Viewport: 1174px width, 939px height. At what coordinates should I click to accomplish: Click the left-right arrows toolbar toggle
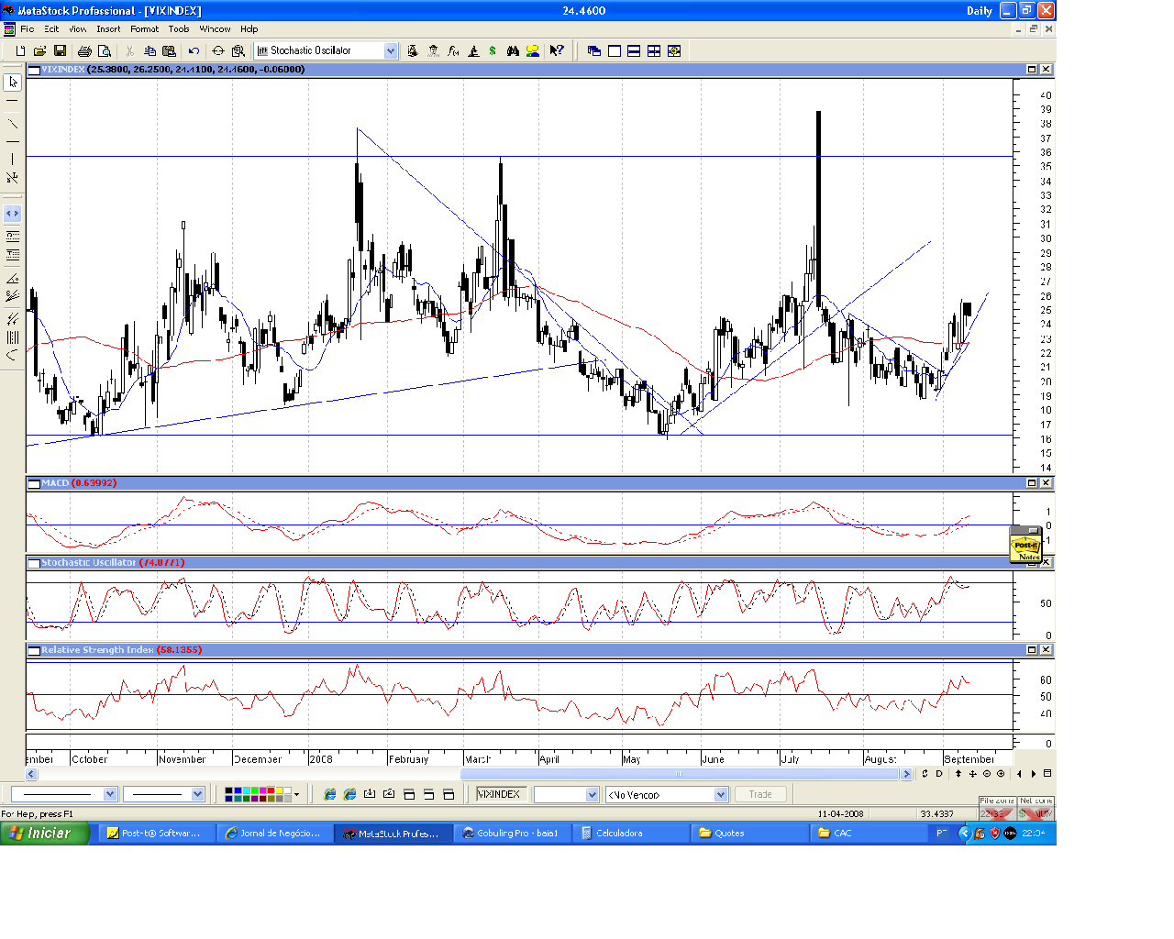point(13,214)
